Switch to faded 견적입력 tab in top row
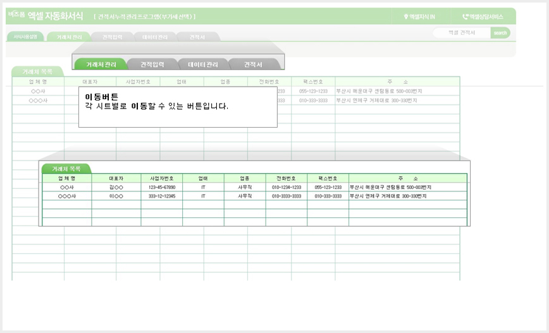This screenshot has height=333, width=549. pos(113,37)
